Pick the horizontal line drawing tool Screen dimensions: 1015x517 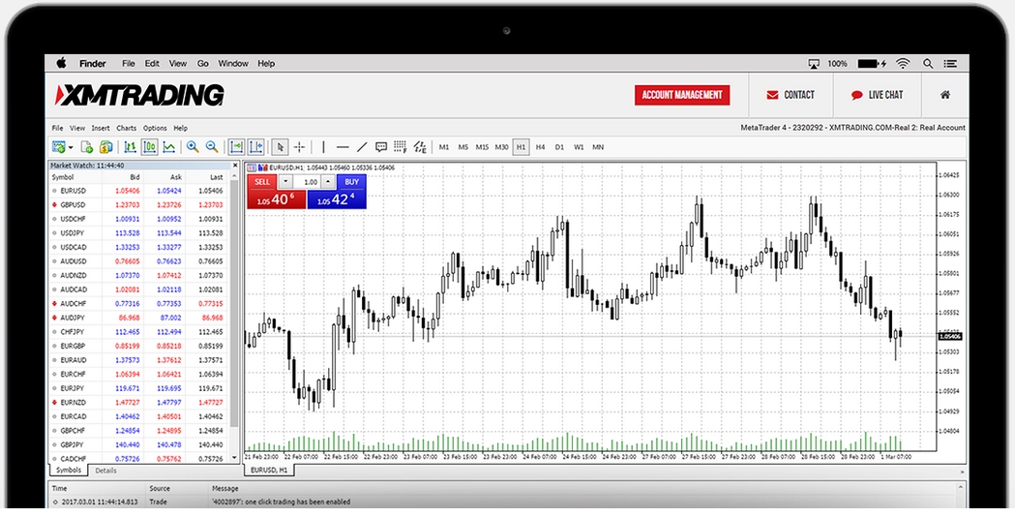[x=343, y=147]
